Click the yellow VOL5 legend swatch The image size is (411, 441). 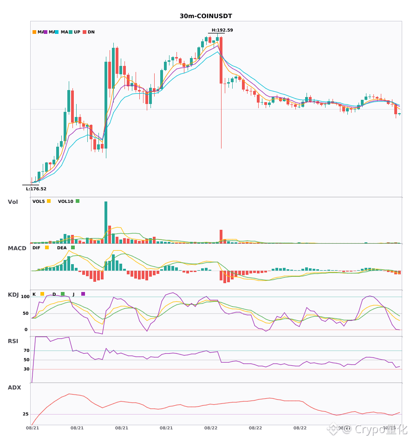coord(49,201)
